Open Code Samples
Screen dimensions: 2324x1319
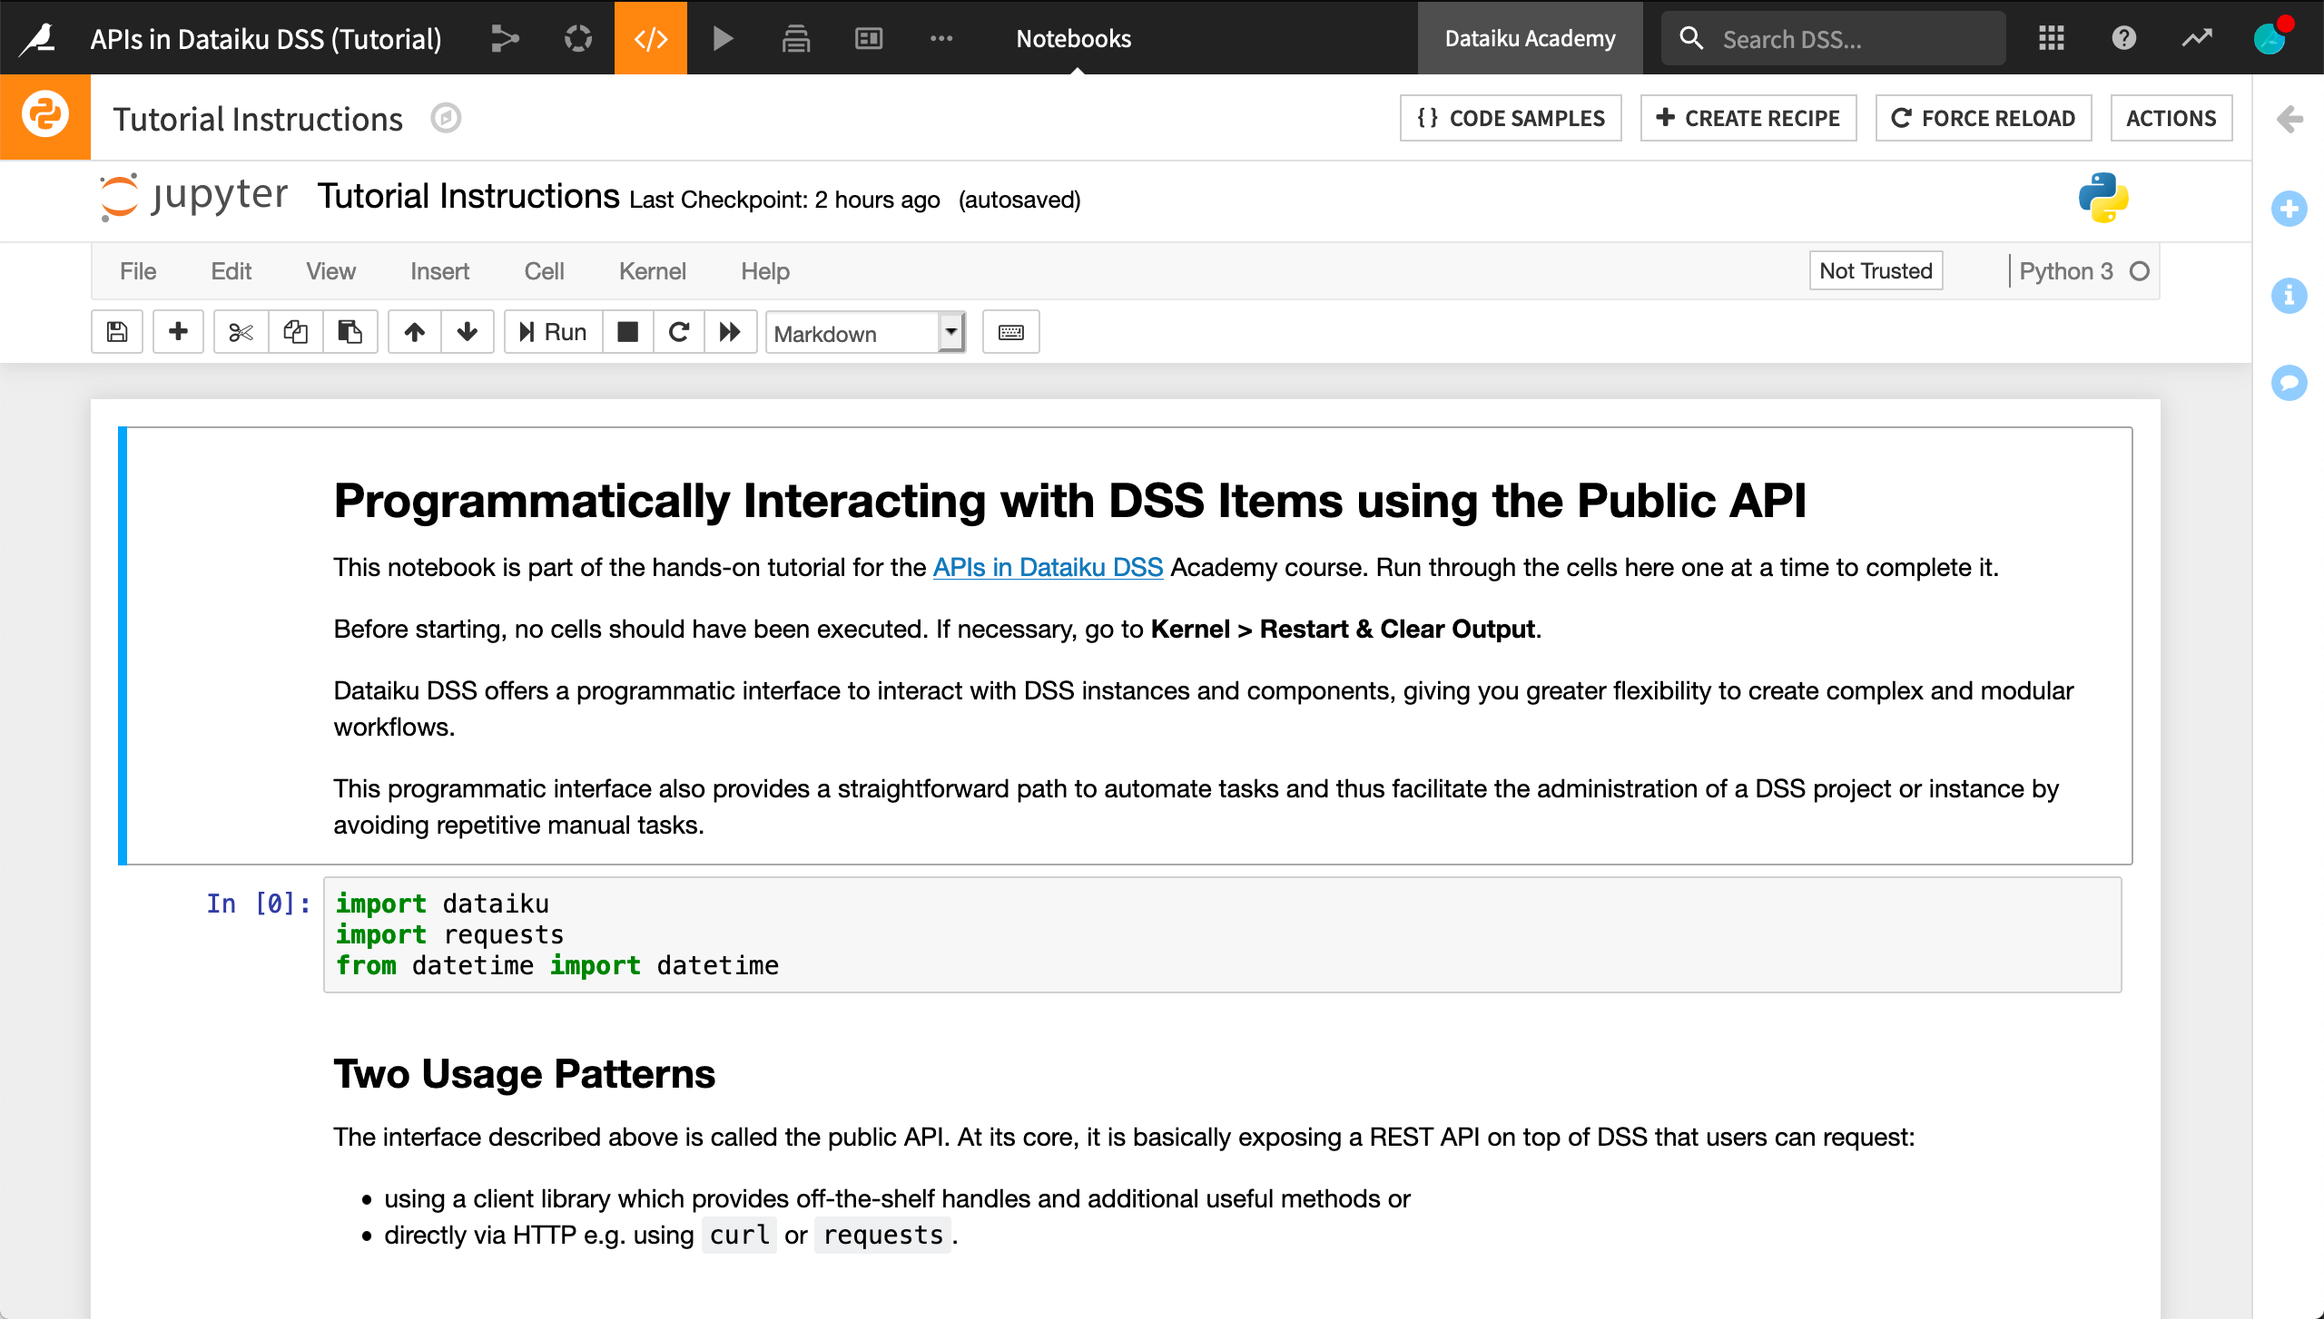coord(1511,118)
